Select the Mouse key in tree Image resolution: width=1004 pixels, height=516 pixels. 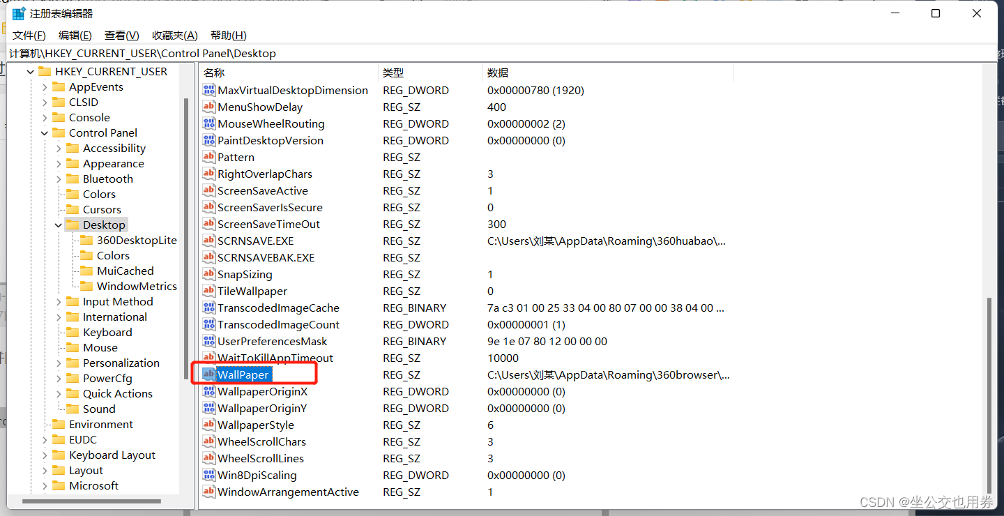(x=100, y=347)
